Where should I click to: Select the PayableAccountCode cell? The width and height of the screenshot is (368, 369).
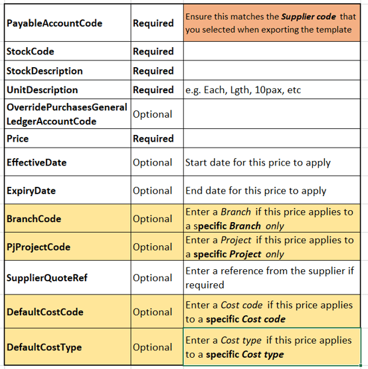(68, 23)
